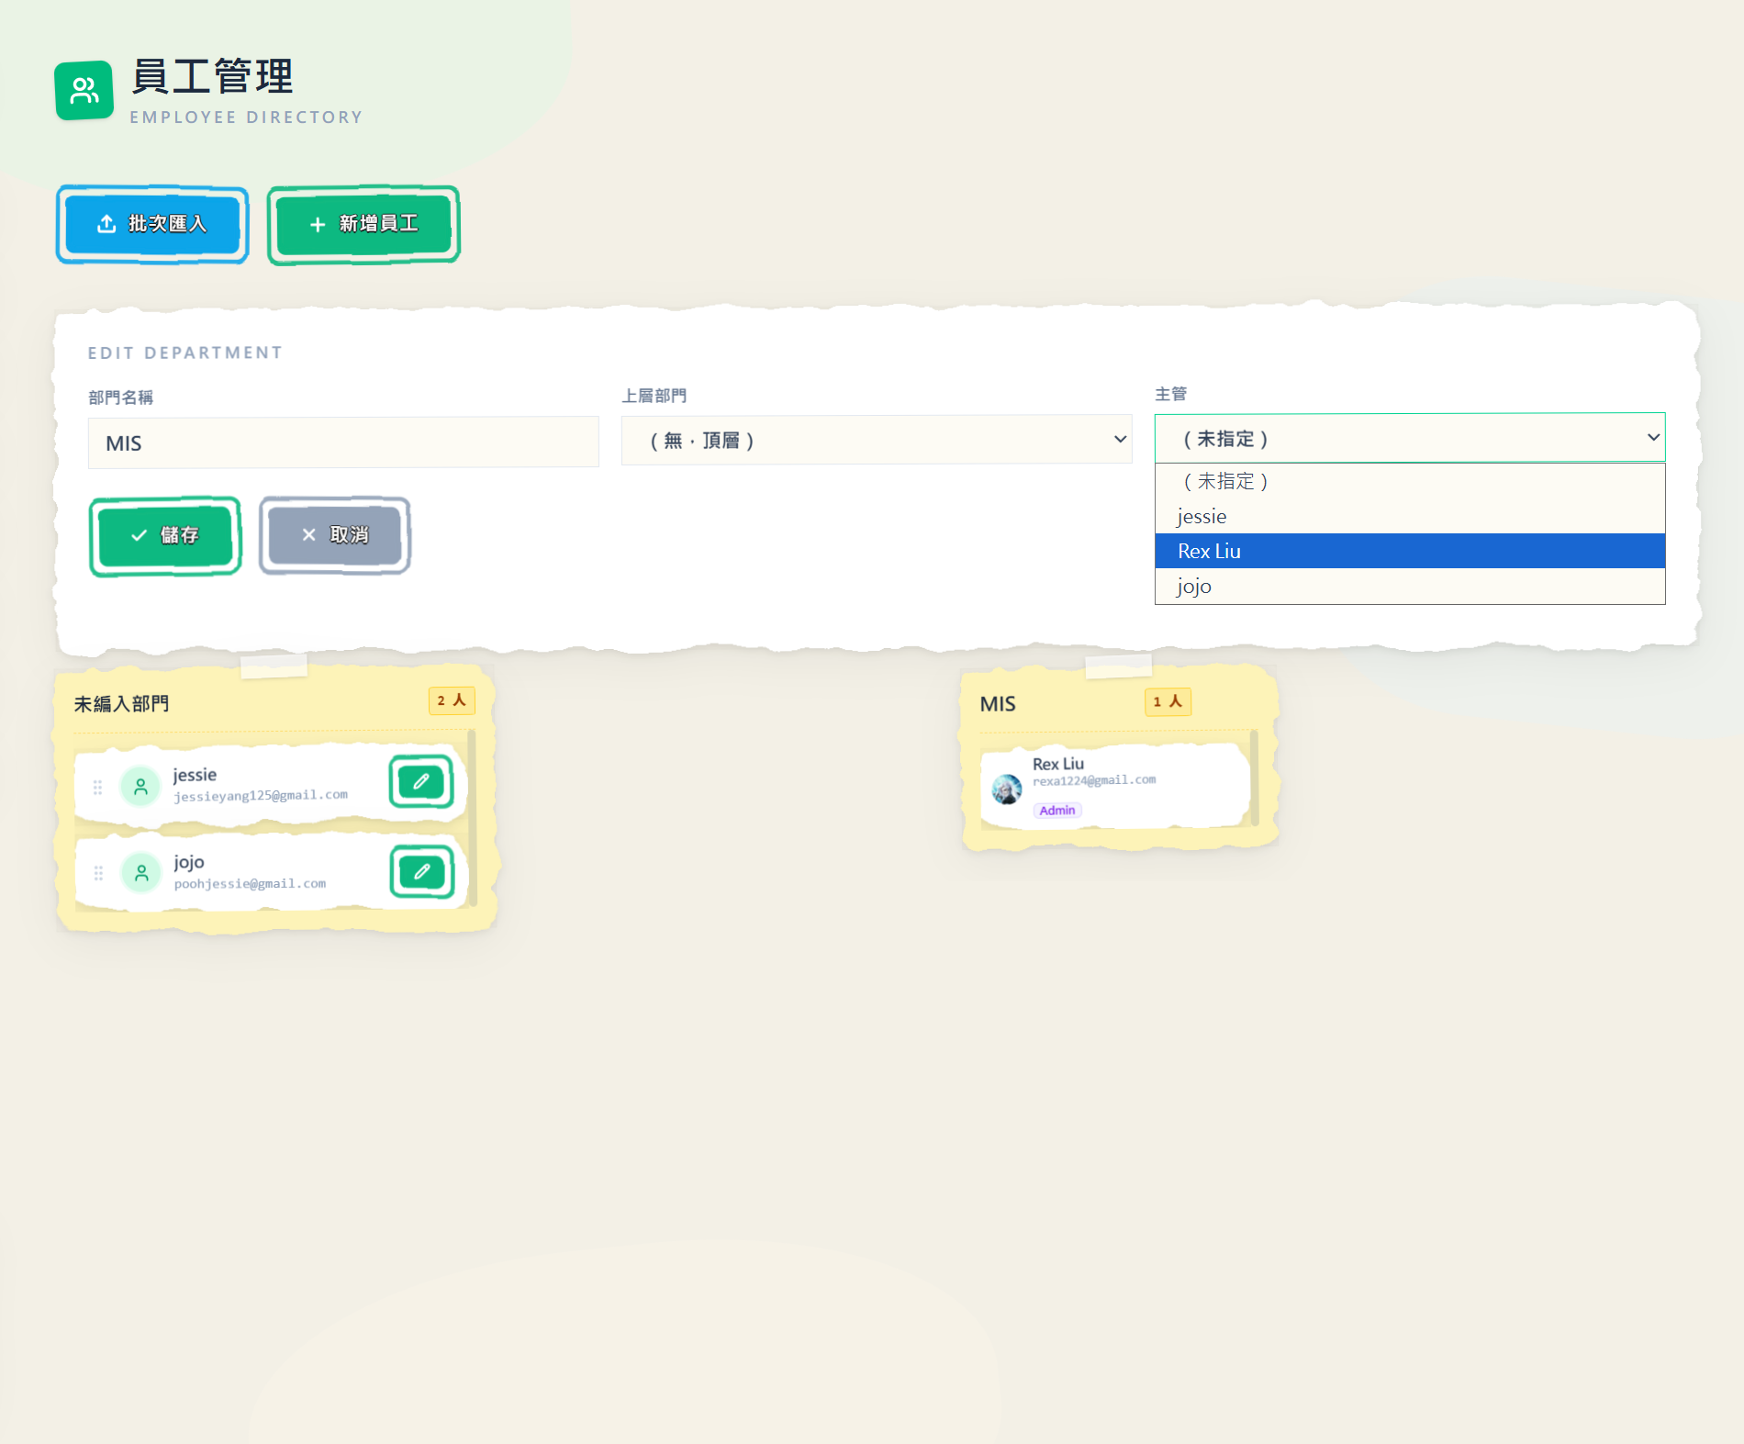This screenshot has width=1744, height=1444.
Task: Click jessie's avatar icon
Action: pos(140,787)
